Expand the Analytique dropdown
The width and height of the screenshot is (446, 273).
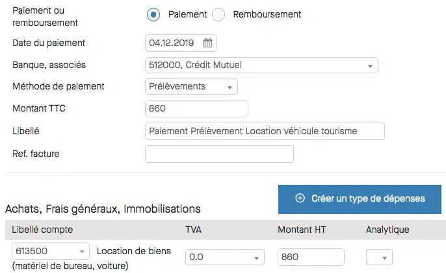(379, 257)
